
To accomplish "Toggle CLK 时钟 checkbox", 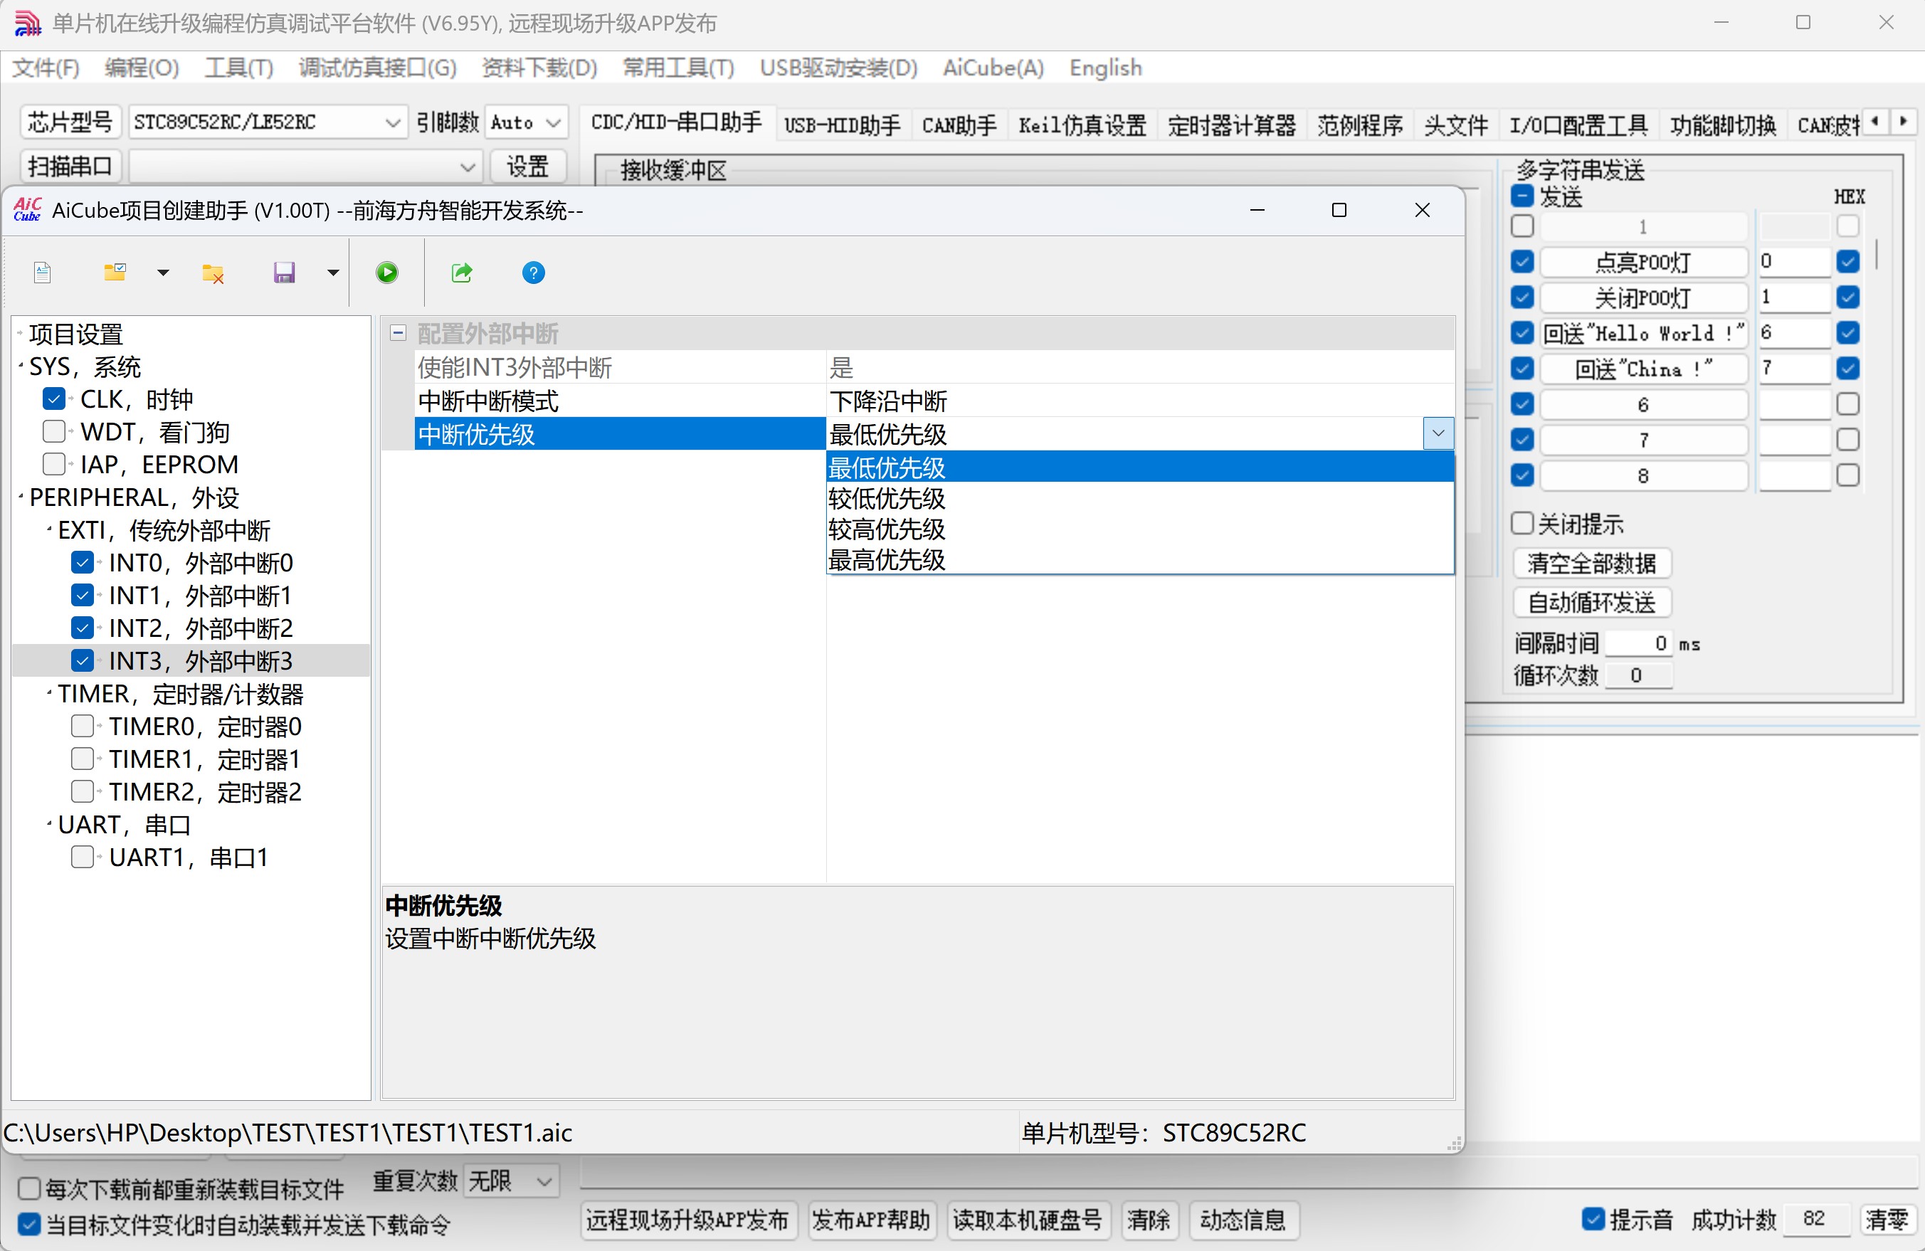I will pos(54,399).
